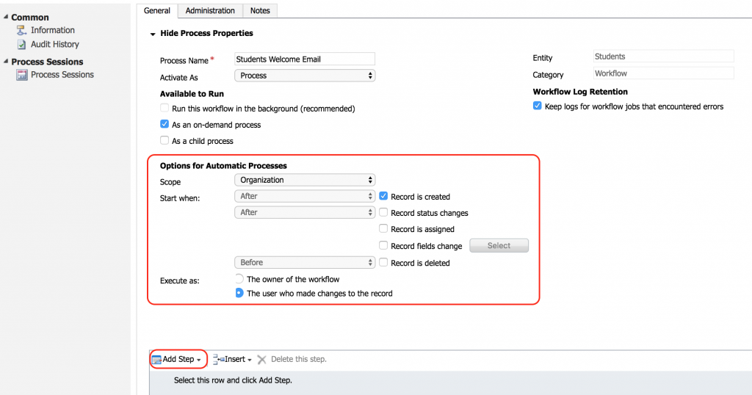Click the Delete this step X icon
Screen dimensions: 752x395
click(261, 360)
